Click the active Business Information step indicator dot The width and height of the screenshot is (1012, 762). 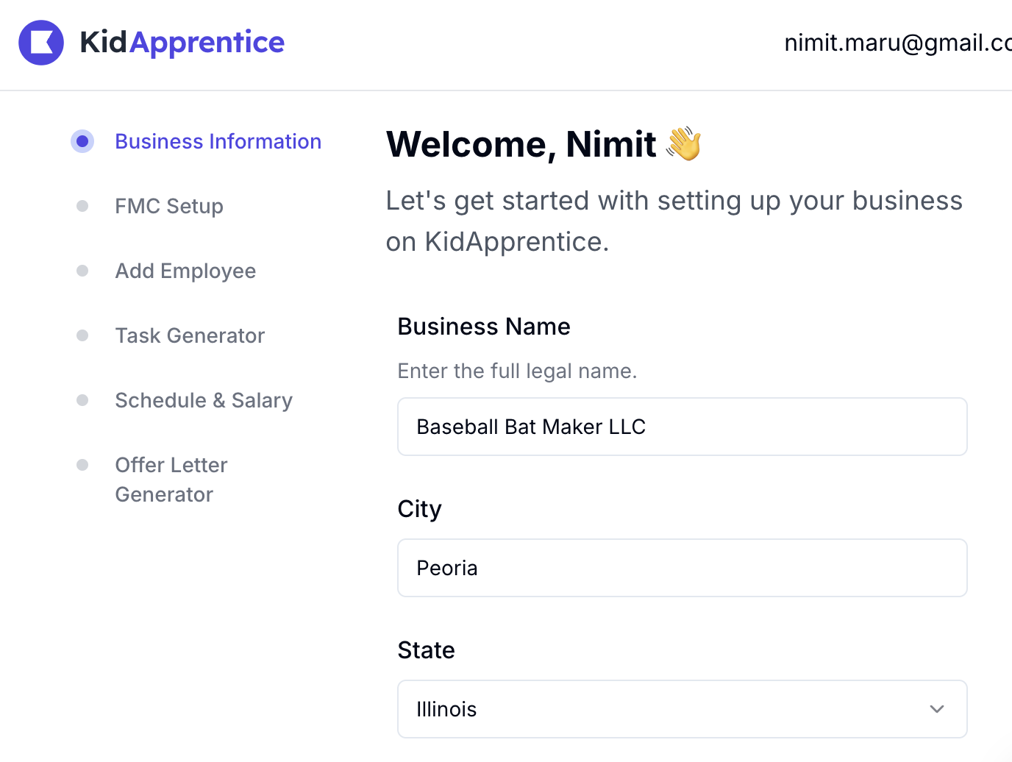(82, 141)
